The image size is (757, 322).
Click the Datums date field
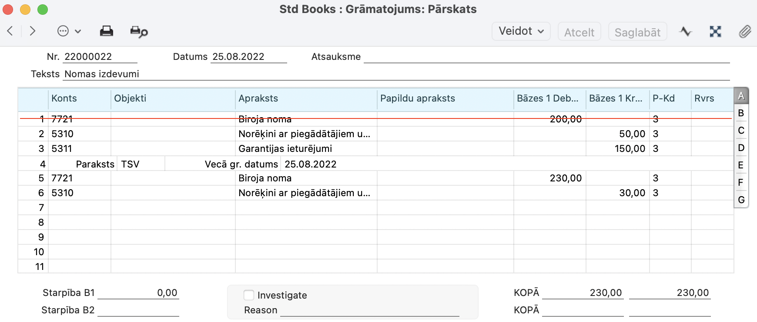(x=248, y=57)
